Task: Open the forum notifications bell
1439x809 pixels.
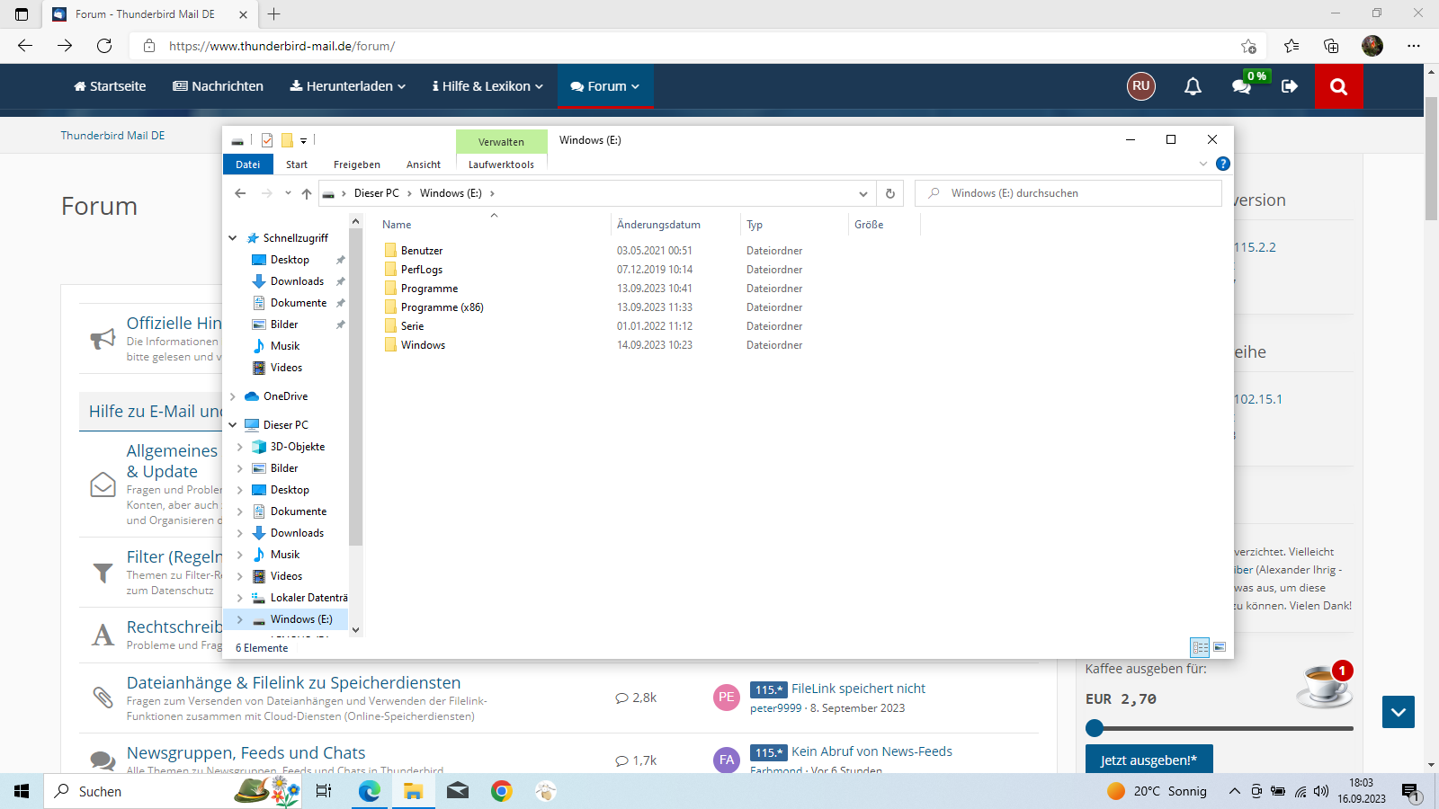Action: point(1193,86)
